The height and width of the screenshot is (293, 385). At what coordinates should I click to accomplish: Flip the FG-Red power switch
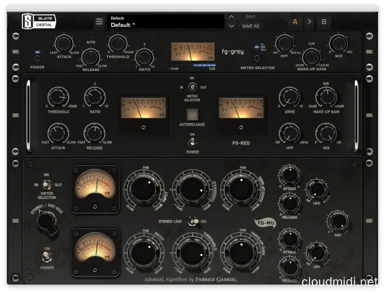pyautogui.click(x=193, y=143)
